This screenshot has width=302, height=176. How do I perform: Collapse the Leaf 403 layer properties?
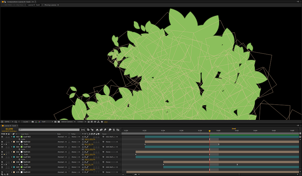tap(12, 137)
